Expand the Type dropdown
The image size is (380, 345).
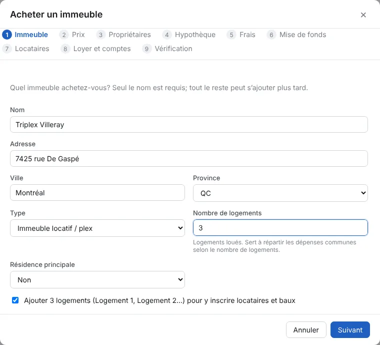(97, 228)
